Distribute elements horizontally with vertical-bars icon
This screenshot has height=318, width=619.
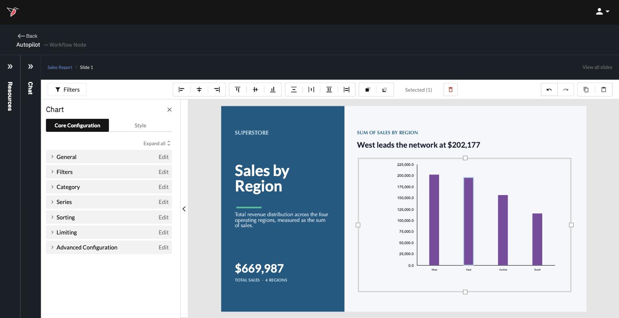click(311, 90)
